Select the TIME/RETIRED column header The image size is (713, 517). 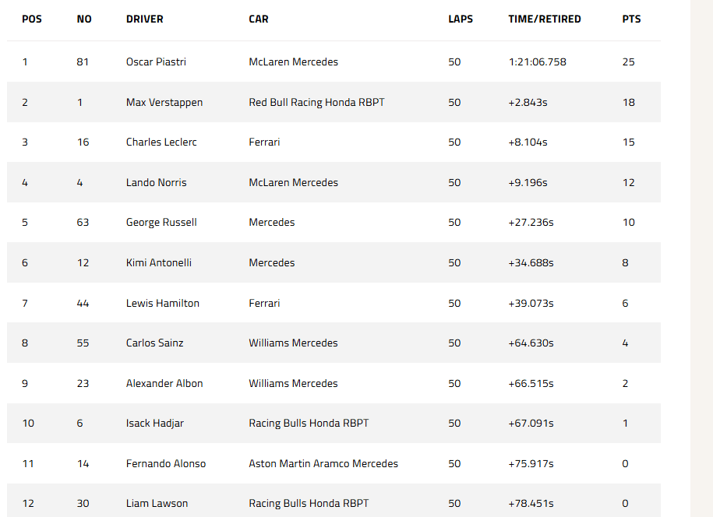coord(545,19)
